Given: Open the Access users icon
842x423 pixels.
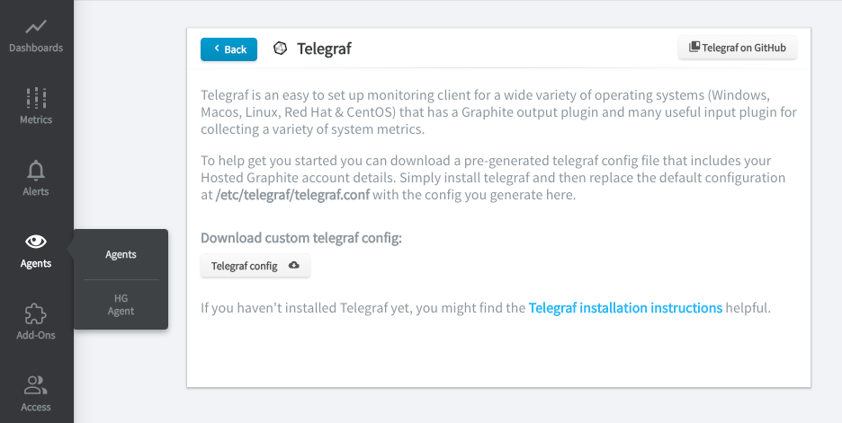Looking at the screenshot, I should pyautogui.click(x=36, y=385).
